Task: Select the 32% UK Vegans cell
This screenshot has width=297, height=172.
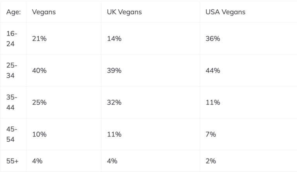Action: point(114,103)
